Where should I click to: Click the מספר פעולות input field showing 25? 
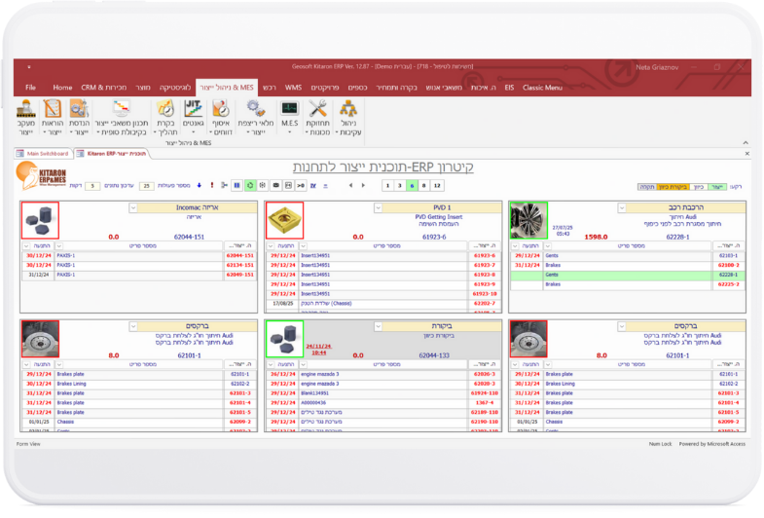pos(146,186)
